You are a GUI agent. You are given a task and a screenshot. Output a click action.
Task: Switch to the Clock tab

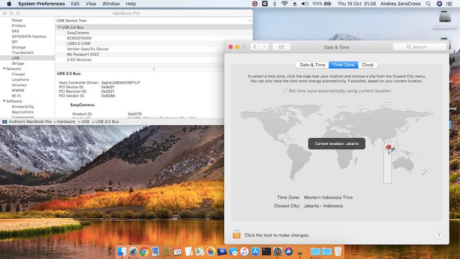(x=368, y=65)
